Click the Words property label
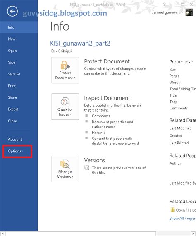The width and height of the screenshot is (196, 236). [x=174, y=82]
